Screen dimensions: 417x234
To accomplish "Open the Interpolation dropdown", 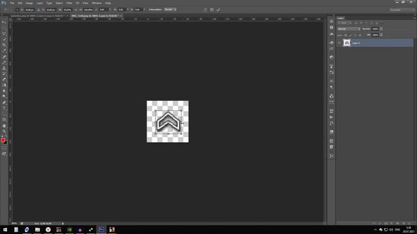I will (x=170, y=10).
